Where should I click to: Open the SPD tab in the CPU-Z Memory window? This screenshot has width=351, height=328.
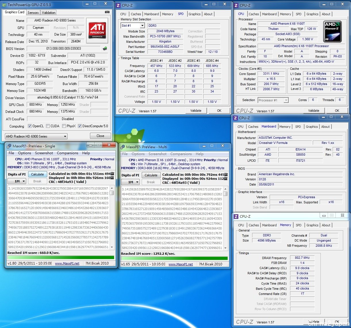pyautogui.click(x=299, y=225)
